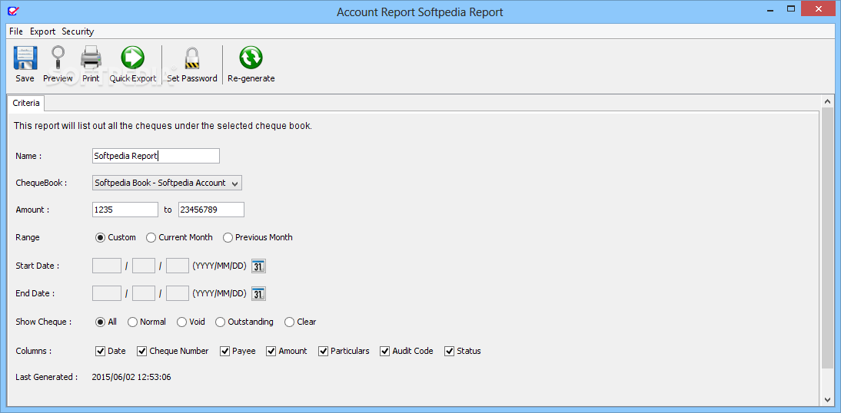Select the Previous Month range
Viewport: 841px width, 413px height.
coord(228,237)
